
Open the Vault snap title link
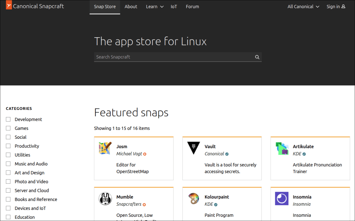click(210, 146)
